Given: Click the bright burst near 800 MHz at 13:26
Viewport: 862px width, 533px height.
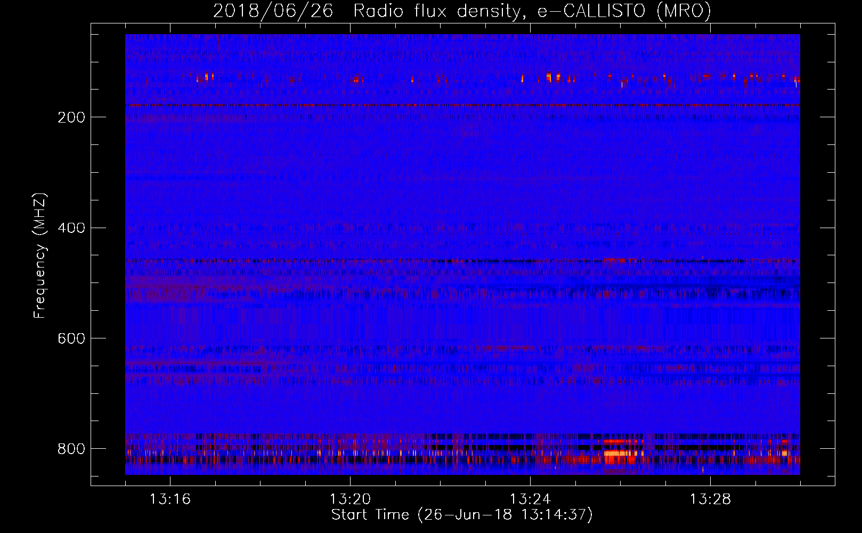Looking at the screenshot, I should tap(623, 453).
